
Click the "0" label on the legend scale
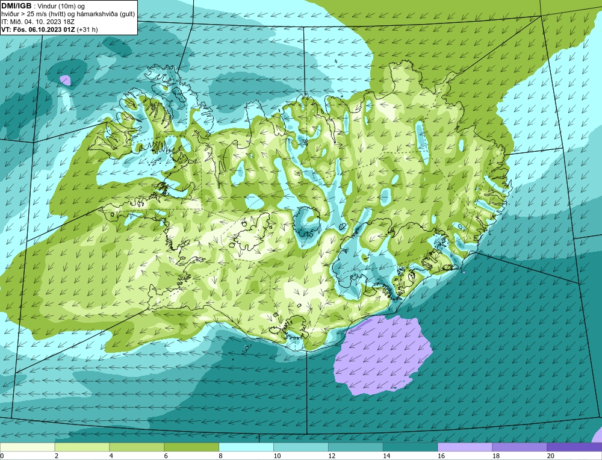(x=2, y=456)
